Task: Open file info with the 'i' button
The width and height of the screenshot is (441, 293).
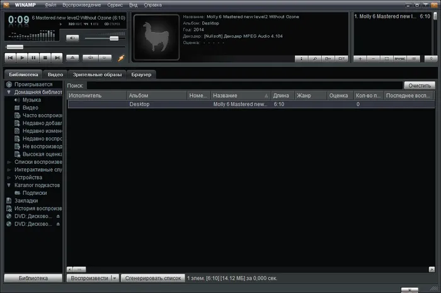Action: point(301,59)
